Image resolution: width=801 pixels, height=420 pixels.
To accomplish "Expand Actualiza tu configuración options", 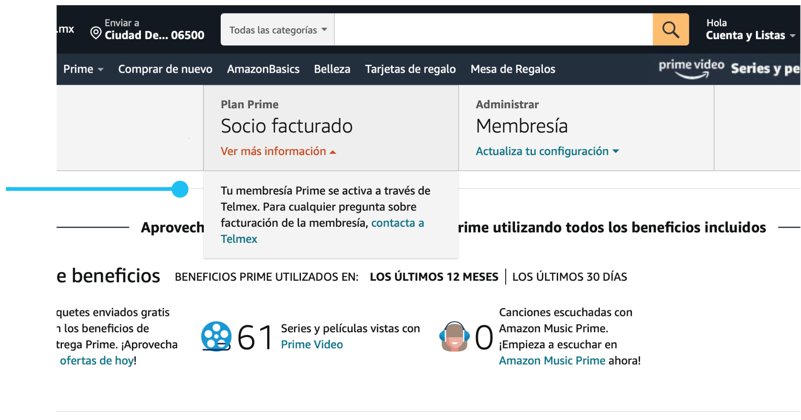I will click(547, 151).
